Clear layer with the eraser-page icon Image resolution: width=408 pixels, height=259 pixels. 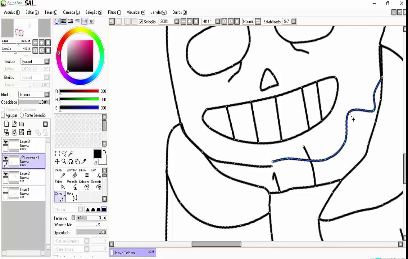coord(22,132)
